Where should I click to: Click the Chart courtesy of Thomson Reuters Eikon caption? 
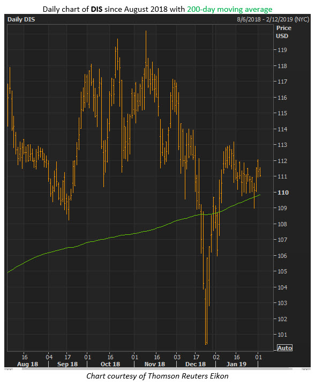click(157, 376)
